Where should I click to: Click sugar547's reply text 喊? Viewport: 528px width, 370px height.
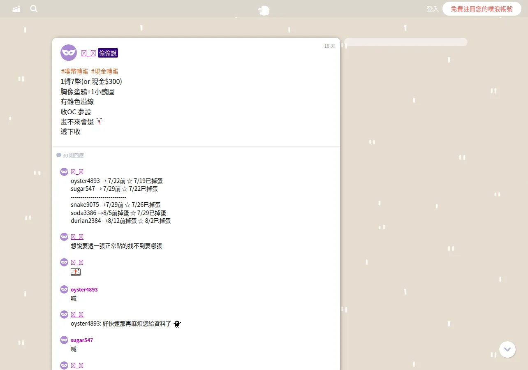(74, 349)
